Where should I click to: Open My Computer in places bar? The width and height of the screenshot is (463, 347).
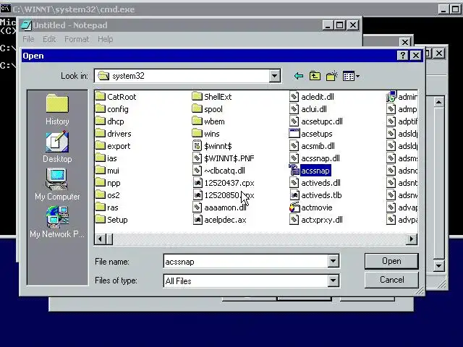point(57,184)
